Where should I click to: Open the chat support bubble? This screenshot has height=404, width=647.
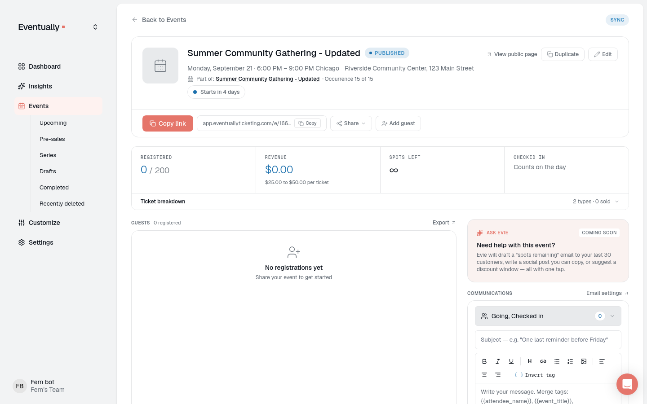point(627,384)
